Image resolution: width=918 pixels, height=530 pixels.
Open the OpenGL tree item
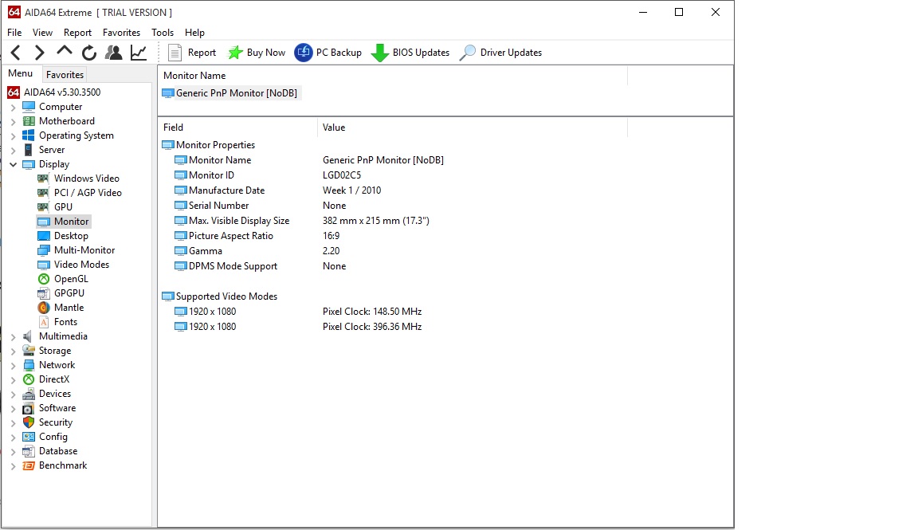pyautogui.click(x=63, y=279)
